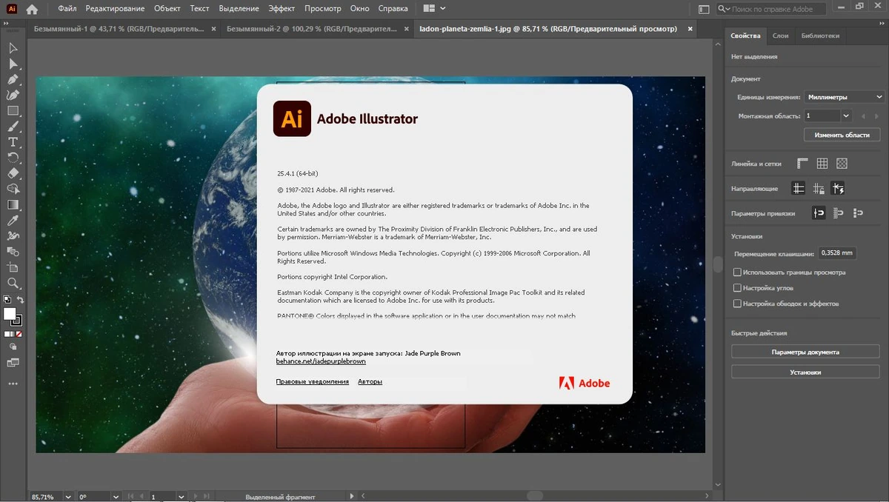Open 'Монтажная область' number dropdown
The height and width of the screenshot is (502, 889).
point(847,116)
